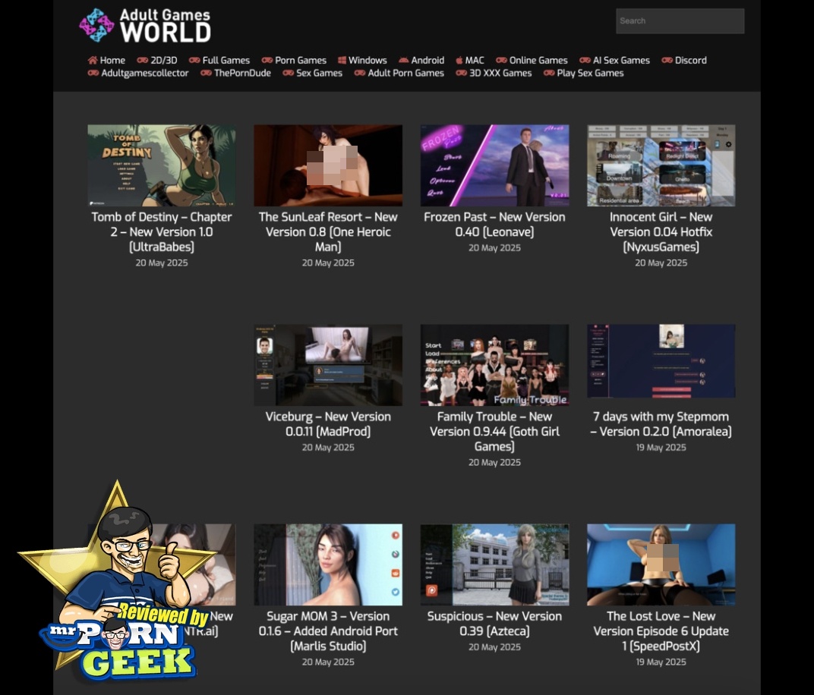Screen dimensions: 814x695
Task: Open the Innocent Girl thumbnail
Action: 661,165
